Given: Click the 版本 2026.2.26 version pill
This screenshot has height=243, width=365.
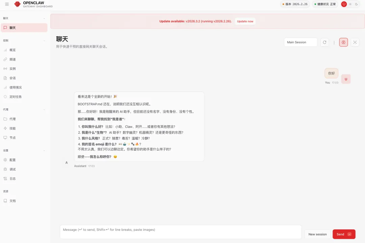Looking at the screenshot, I should pos(295,4).
